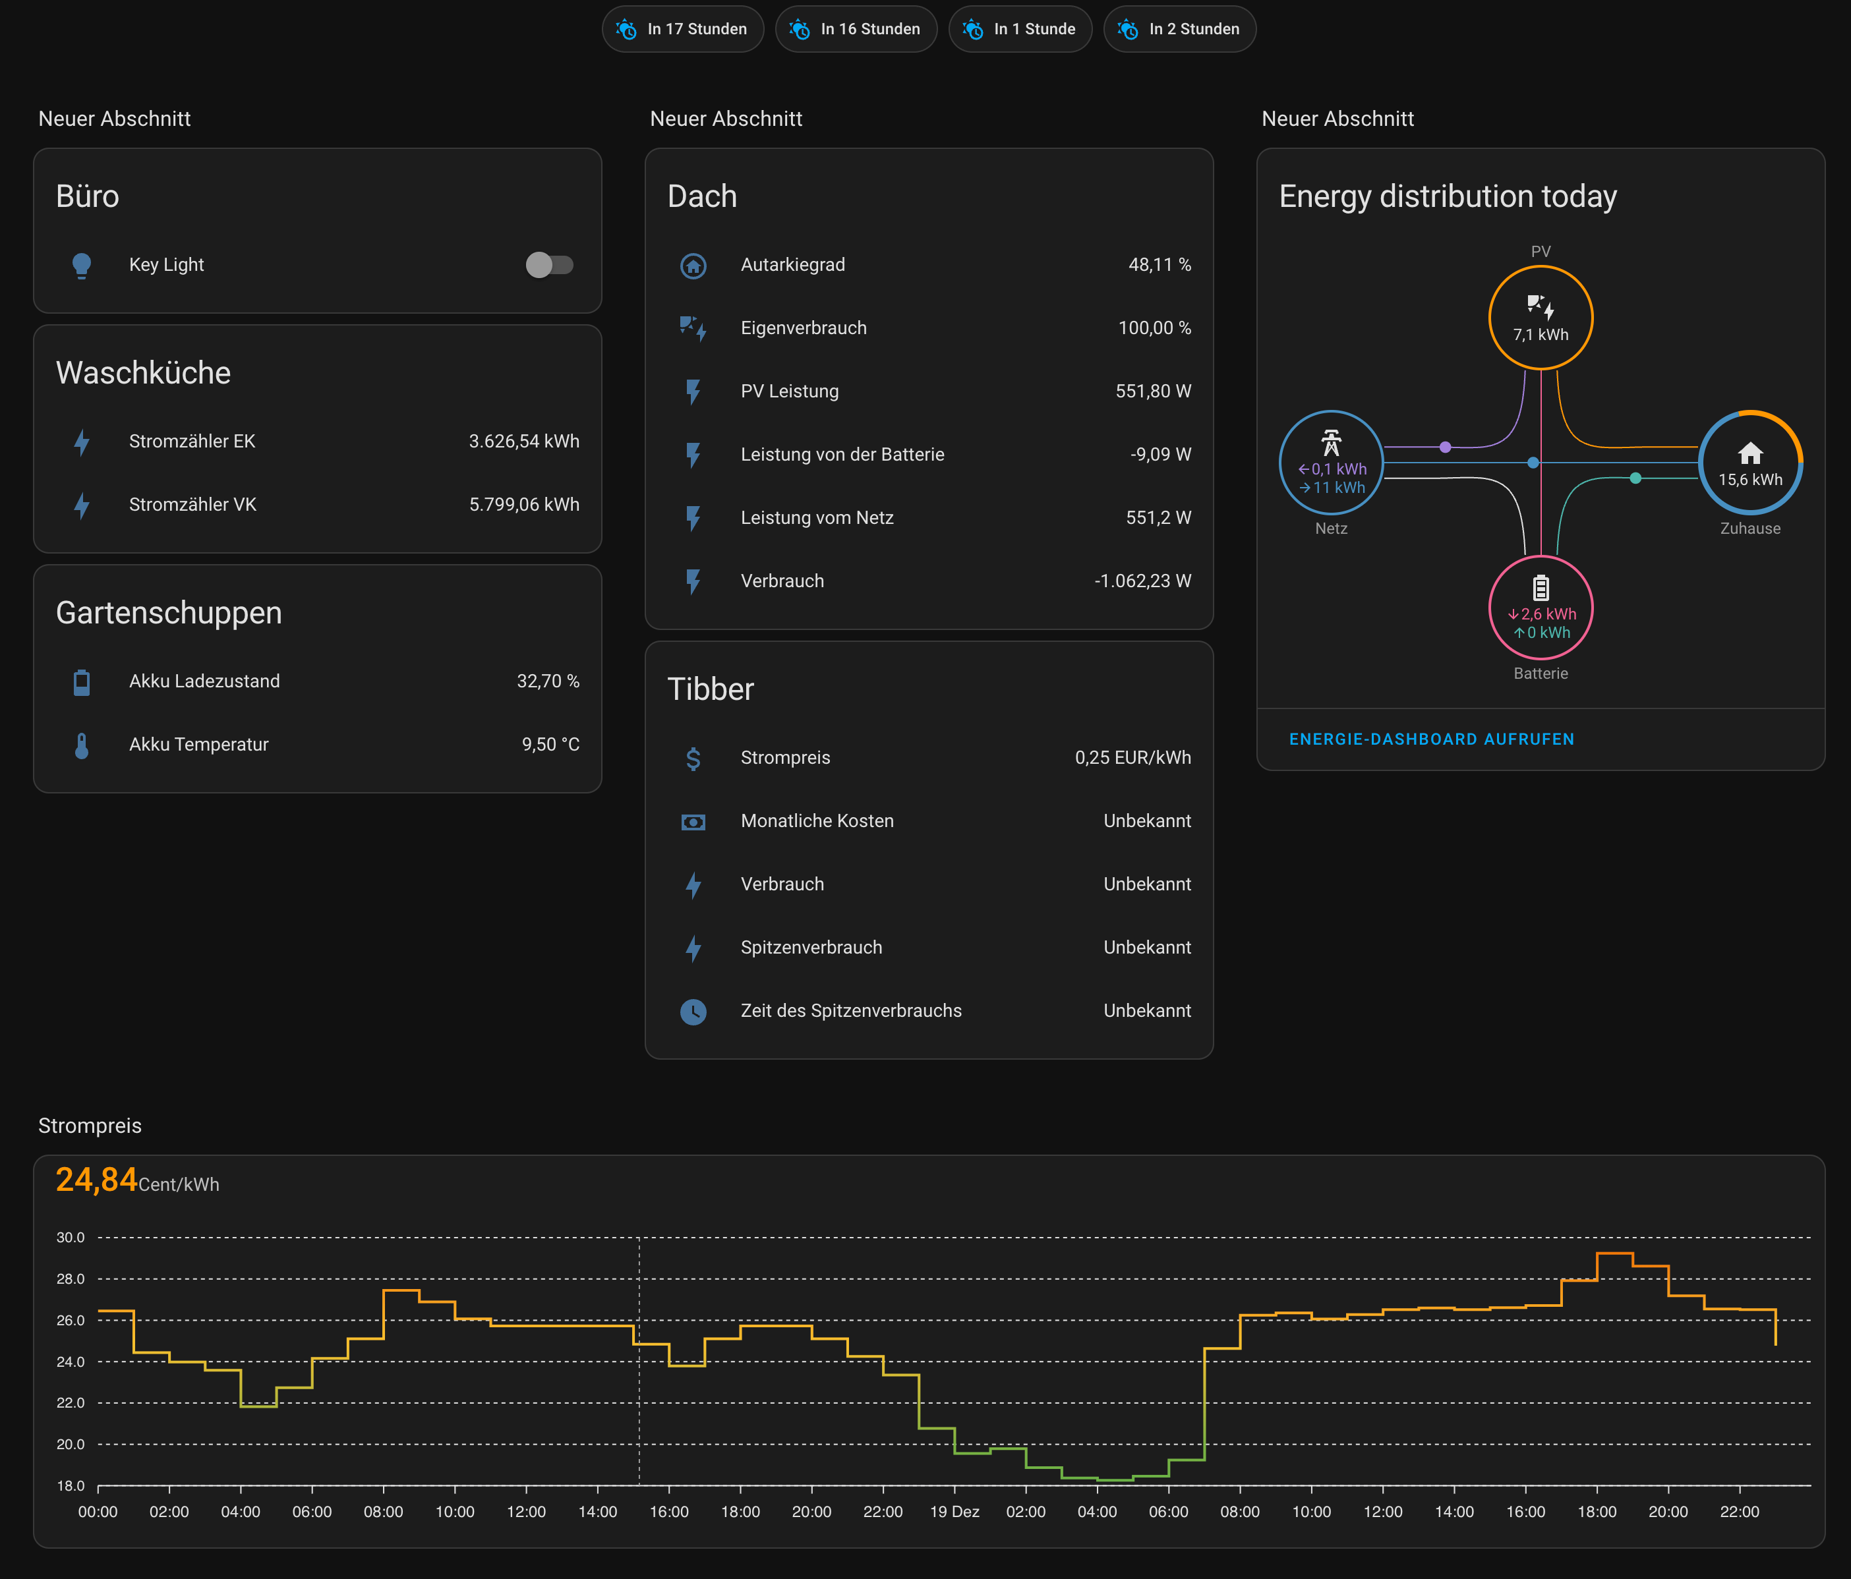Click the Akku Temperatur value 9,50 °C
The height and width of the screenshot is (1579, 1851).
click(551, 745)
